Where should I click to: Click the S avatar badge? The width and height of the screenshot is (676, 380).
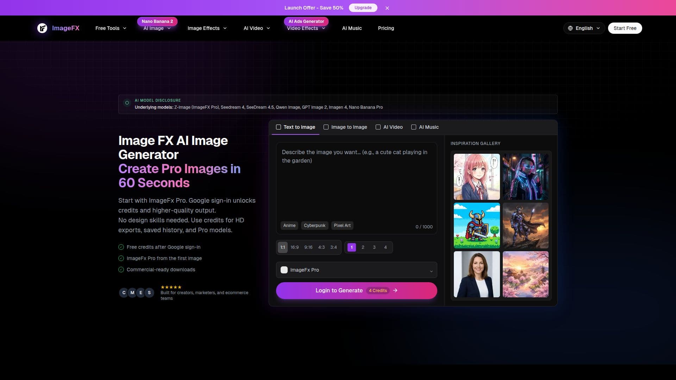pyautogui.click(x=149, y=293)
